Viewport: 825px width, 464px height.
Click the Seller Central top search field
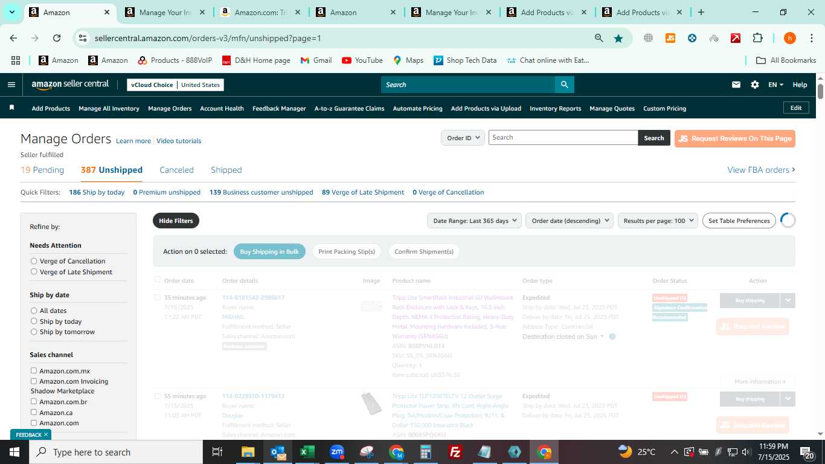(468, 85)
